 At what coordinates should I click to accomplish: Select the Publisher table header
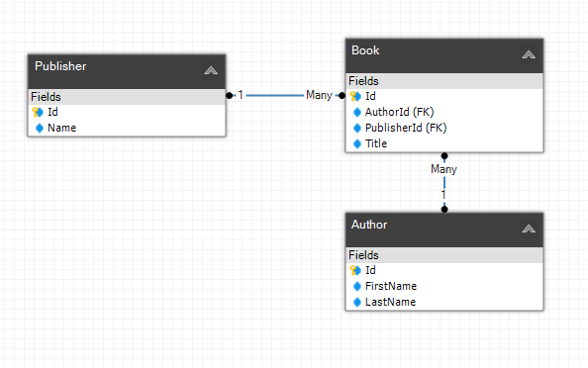pos(127,71)
